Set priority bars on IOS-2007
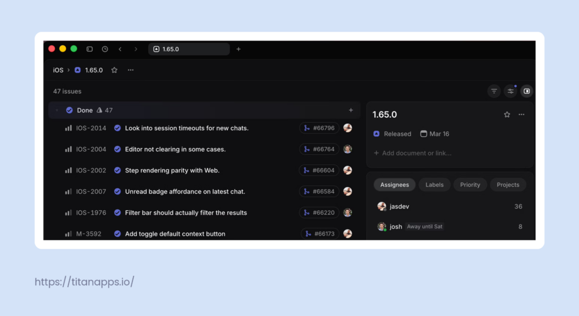The width and height of the screenshot is (579, 316). pyautogui.click(x=68, y=192)
